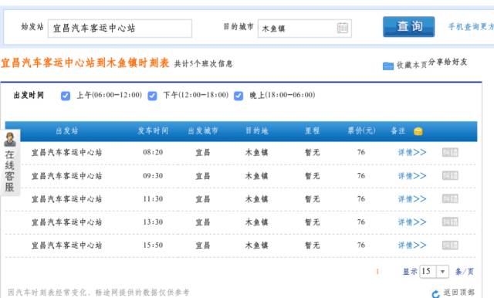The width and height of the screenshot is (494, 298).
Task: Click the folder icon beside 收藏本页
Action: click(x=388, y=66)
